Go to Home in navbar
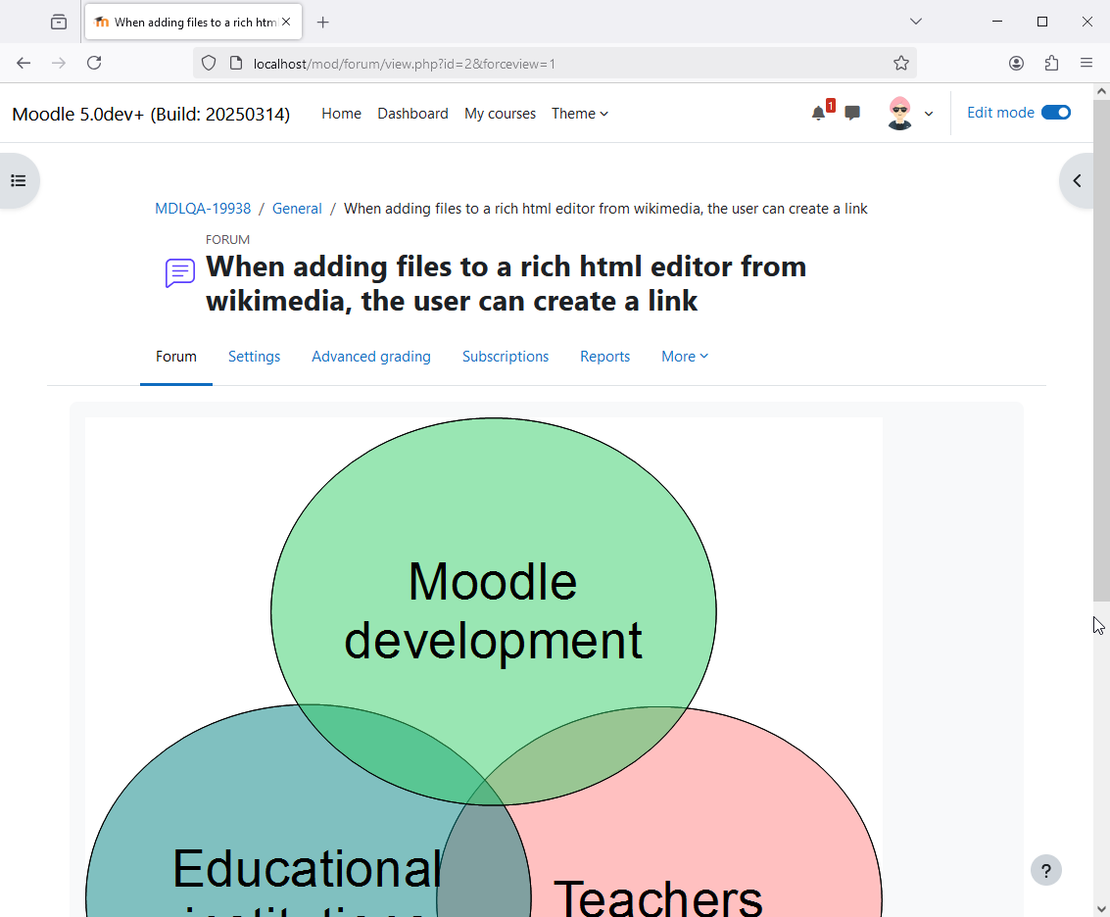Viewport: 1110px width, 917px height. [x=341, y=114]
